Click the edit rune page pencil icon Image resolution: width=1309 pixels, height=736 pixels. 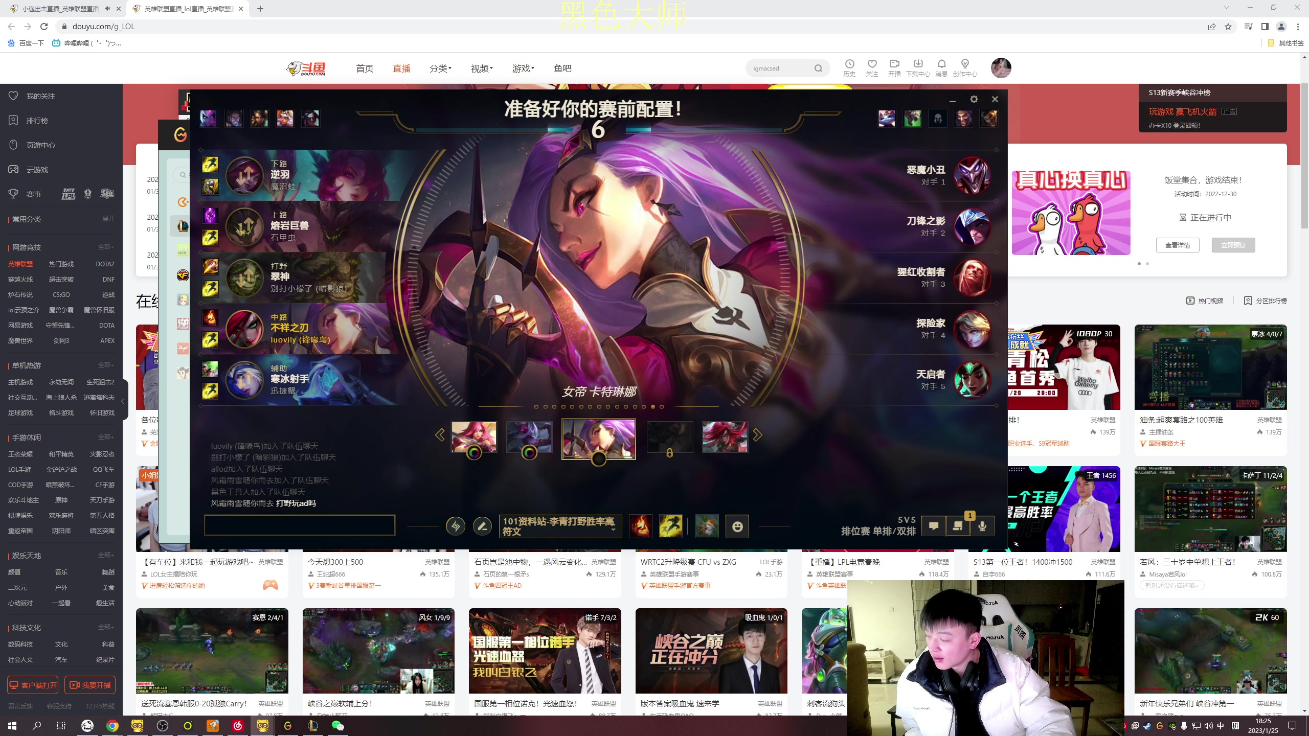482,526
